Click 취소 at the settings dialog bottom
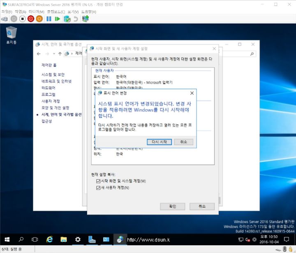296x253 pixels. pyautogui.click(x=202, y=207)
